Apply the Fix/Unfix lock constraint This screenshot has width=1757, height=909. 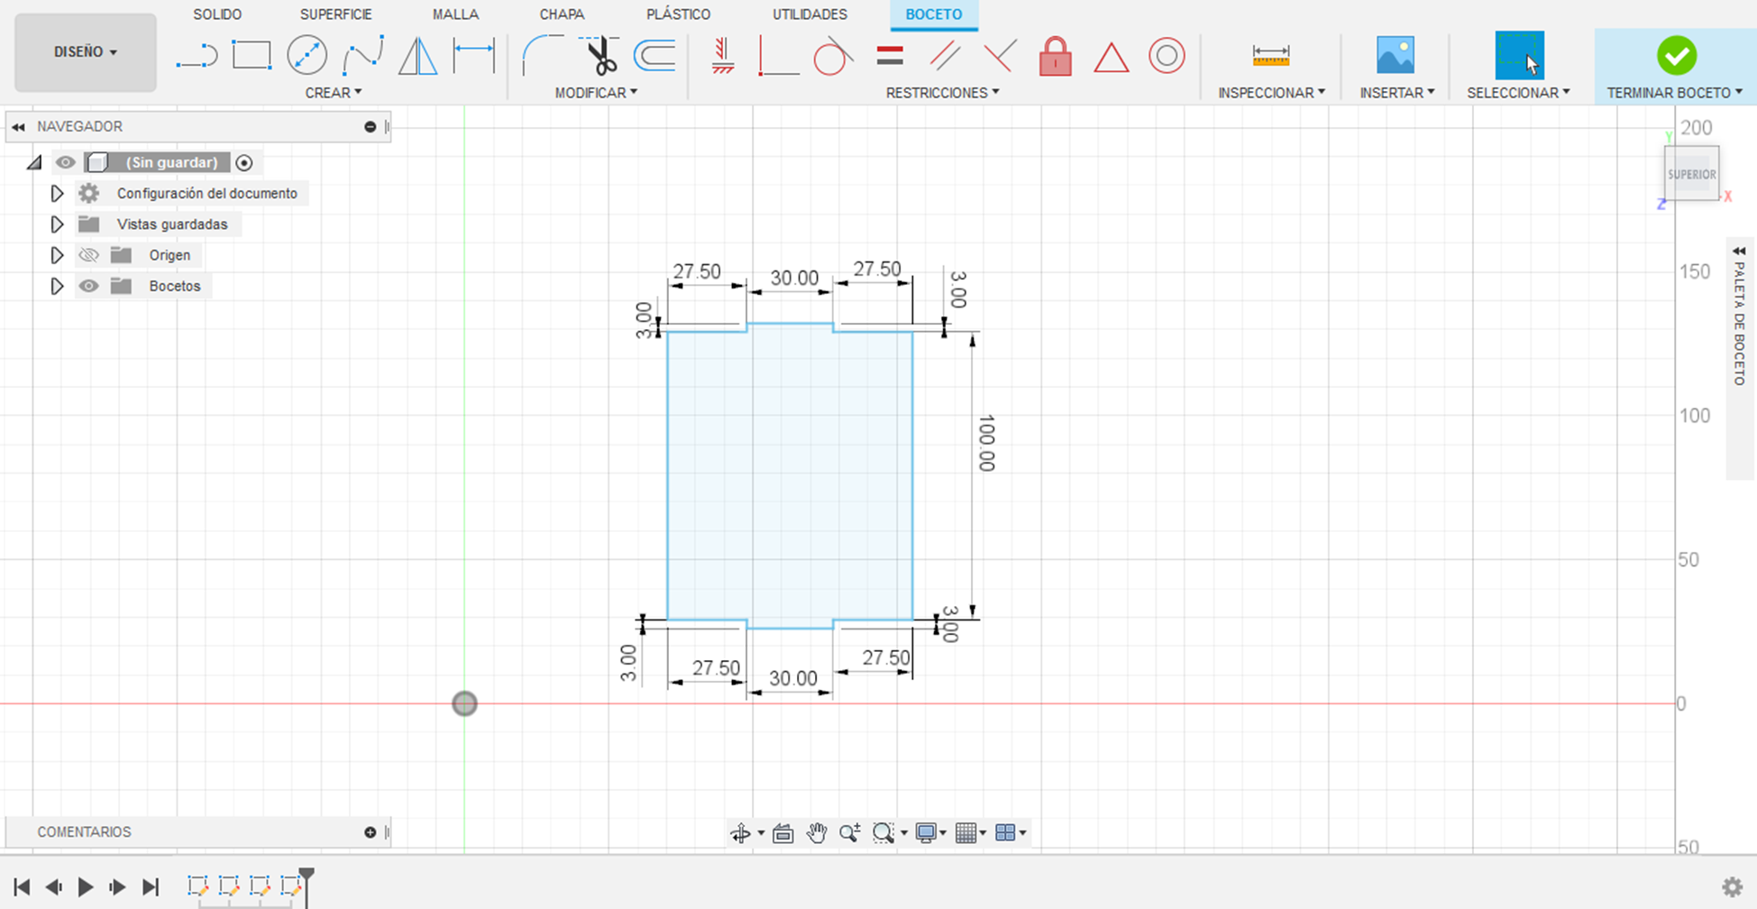(x=1055, y=56)
